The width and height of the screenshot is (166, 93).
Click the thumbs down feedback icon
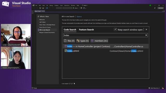(x=72, y=84)
